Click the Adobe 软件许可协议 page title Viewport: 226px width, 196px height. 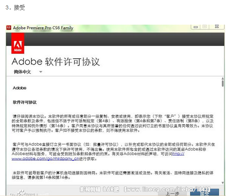pyautogui.click(x=56, y=62)
